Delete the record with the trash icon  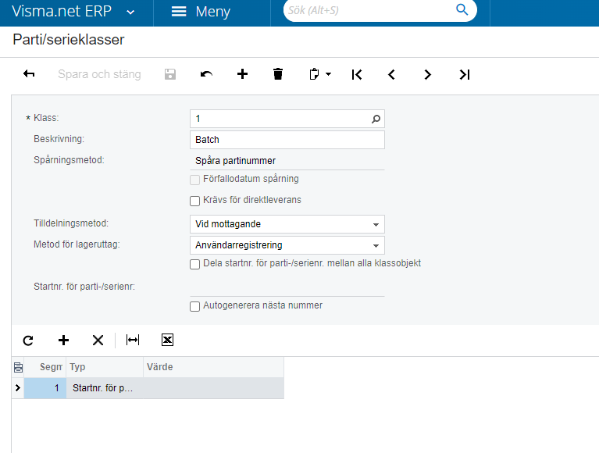(278, 73)
